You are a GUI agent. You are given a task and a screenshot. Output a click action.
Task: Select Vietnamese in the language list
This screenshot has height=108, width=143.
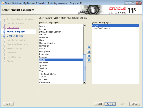tap(61, 82)
